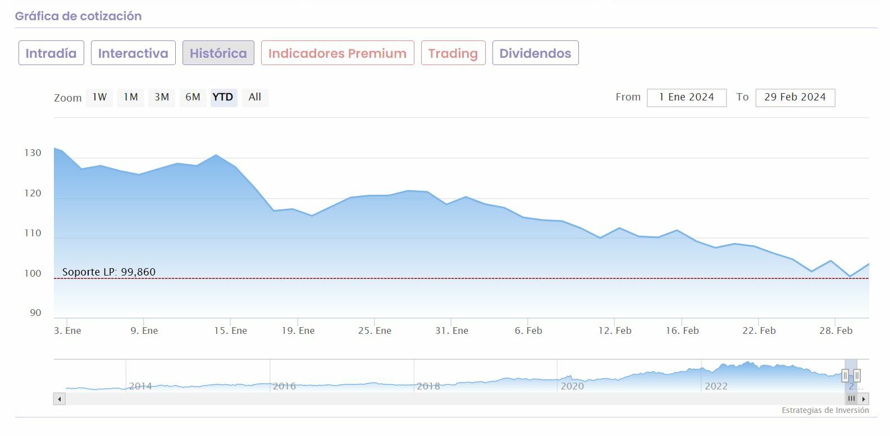Edit the From date field

click(686, 98)
